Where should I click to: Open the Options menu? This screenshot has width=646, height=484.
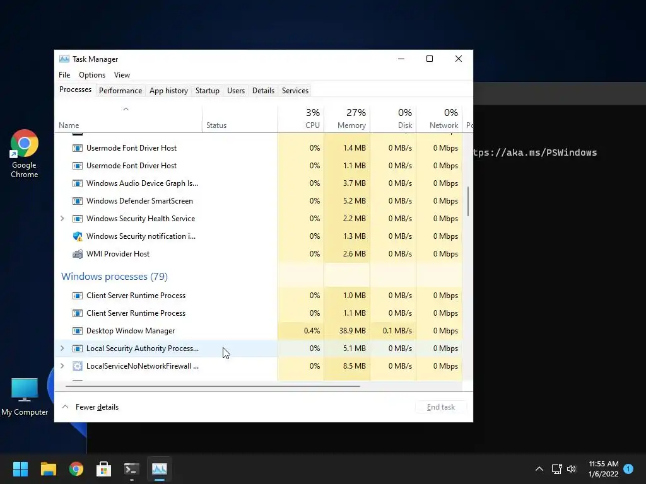point(92,75)
